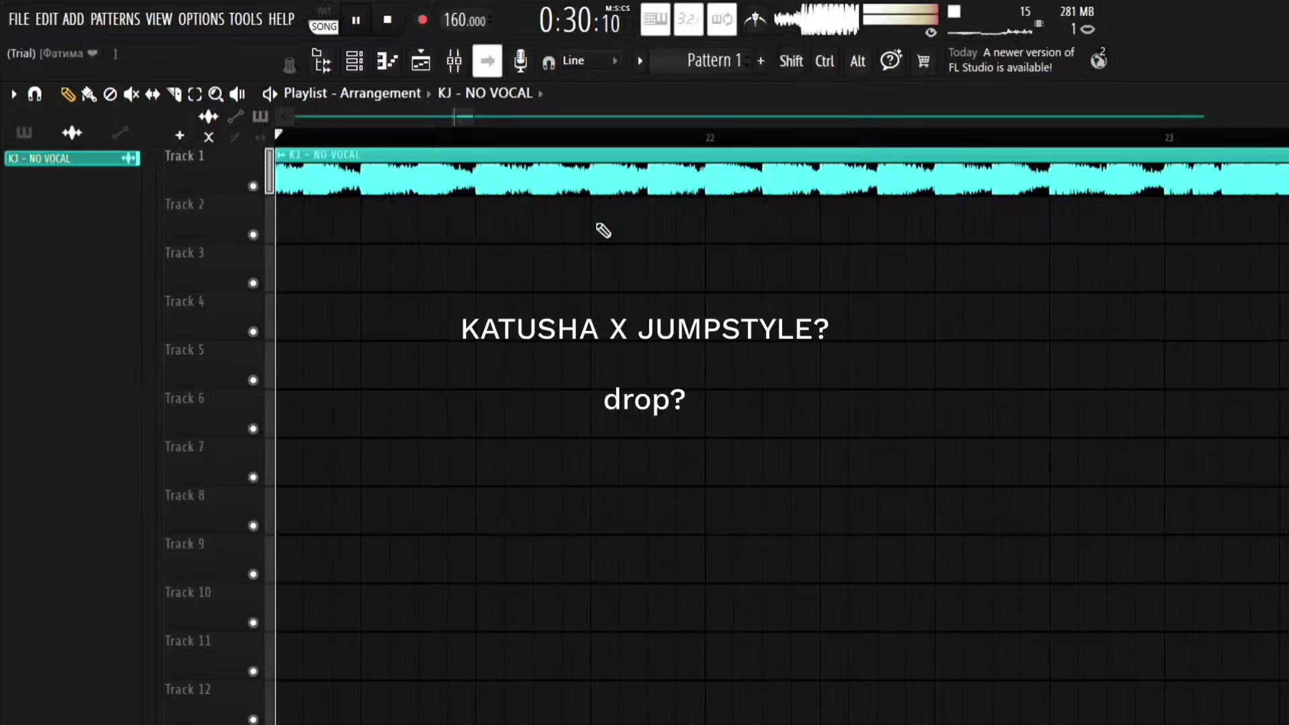Click the waveform icon in picker panel

[x=72, y=133]
